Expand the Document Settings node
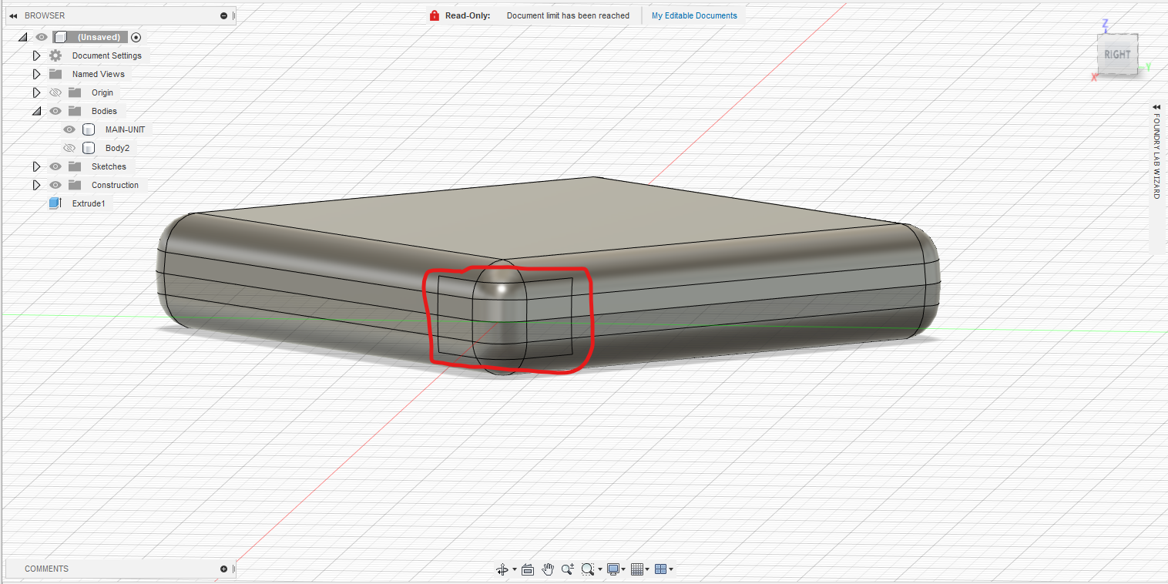 [x=35, y=55]
